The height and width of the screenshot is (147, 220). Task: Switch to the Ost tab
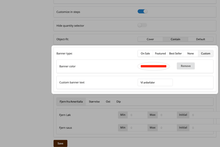tap(108, 102)
